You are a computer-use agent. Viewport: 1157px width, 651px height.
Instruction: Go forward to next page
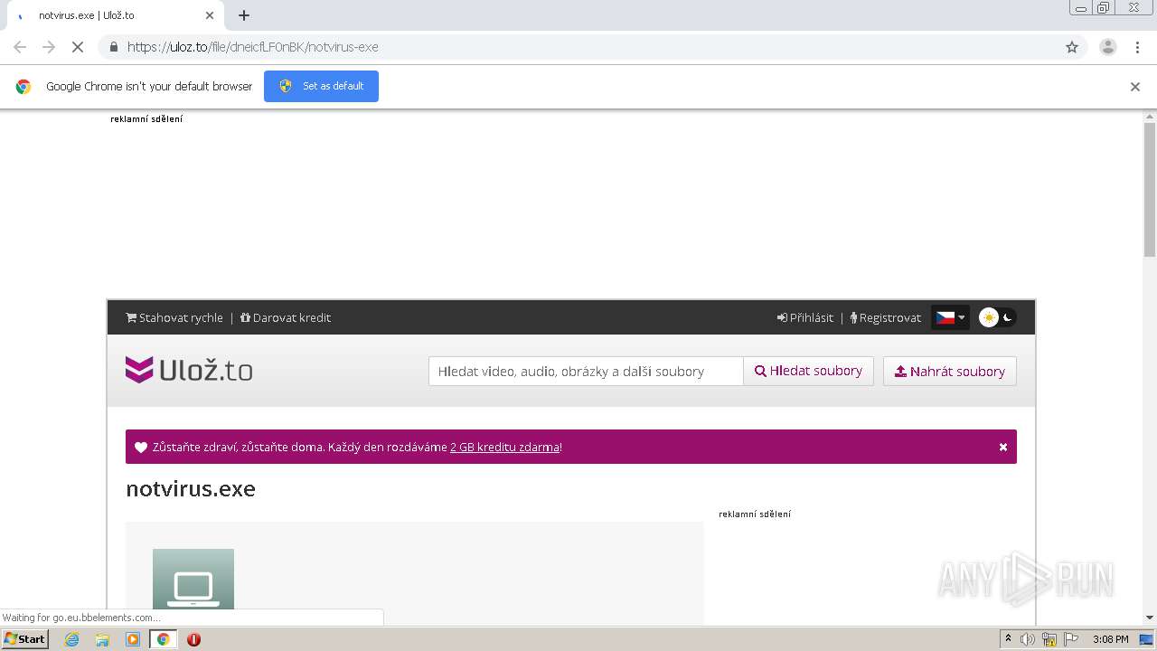(x=49, y=47)
